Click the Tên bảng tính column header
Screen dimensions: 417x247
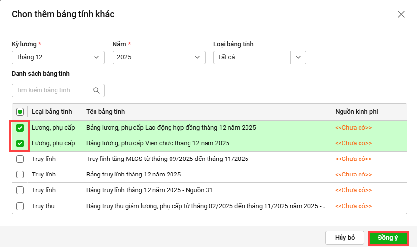click(x=106, y=112)
